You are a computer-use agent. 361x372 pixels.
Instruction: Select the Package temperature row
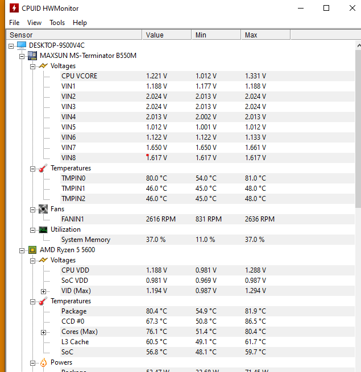click(x=208, y=311)
